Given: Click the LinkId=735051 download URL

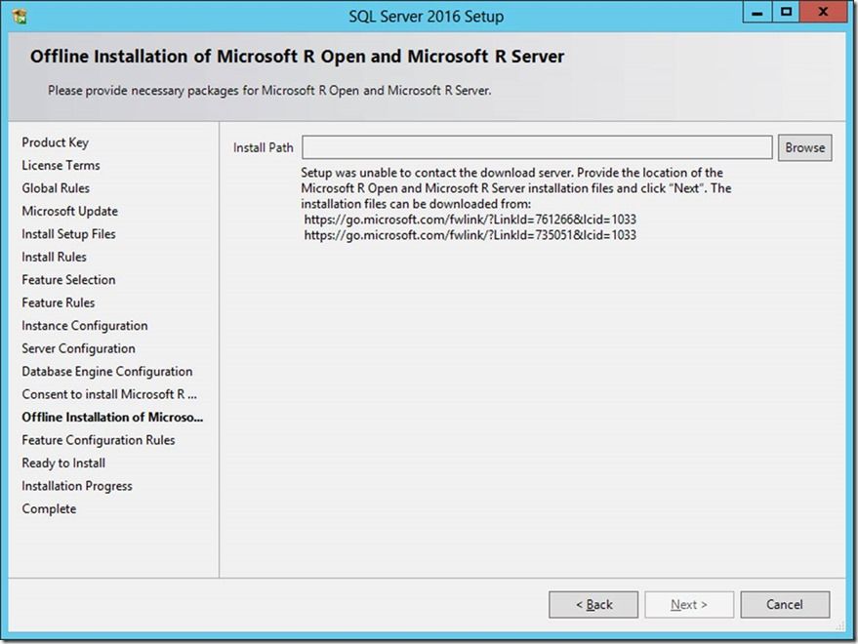Looking at the screenshot, I should click(470, 235).
